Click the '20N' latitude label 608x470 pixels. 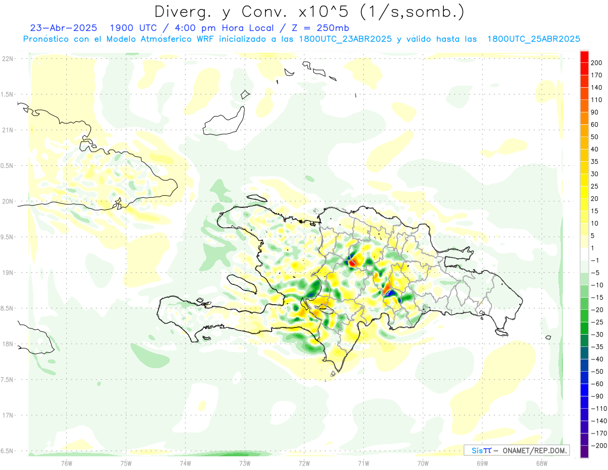tap(8, 201)
